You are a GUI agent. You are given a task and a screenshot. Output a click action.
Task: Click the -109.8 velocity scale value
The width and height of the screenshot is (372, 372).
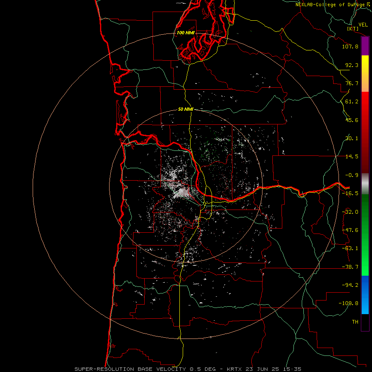click(x=349, y=303)
